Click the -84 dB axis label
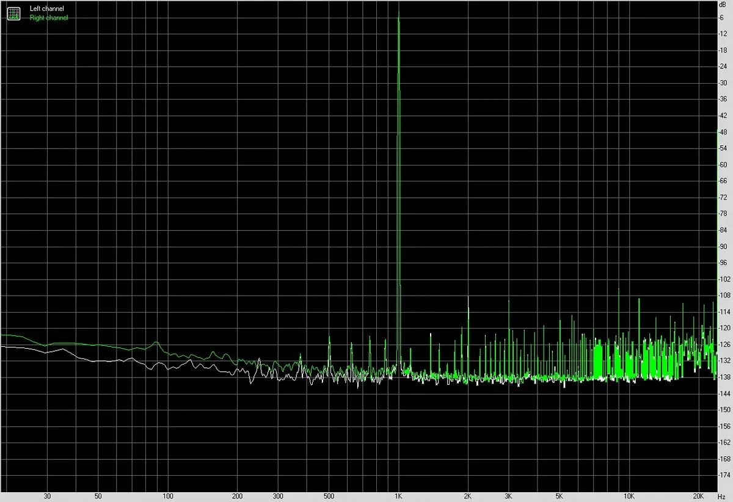Viewport: 733px width, 502px height. pos(723,230)
